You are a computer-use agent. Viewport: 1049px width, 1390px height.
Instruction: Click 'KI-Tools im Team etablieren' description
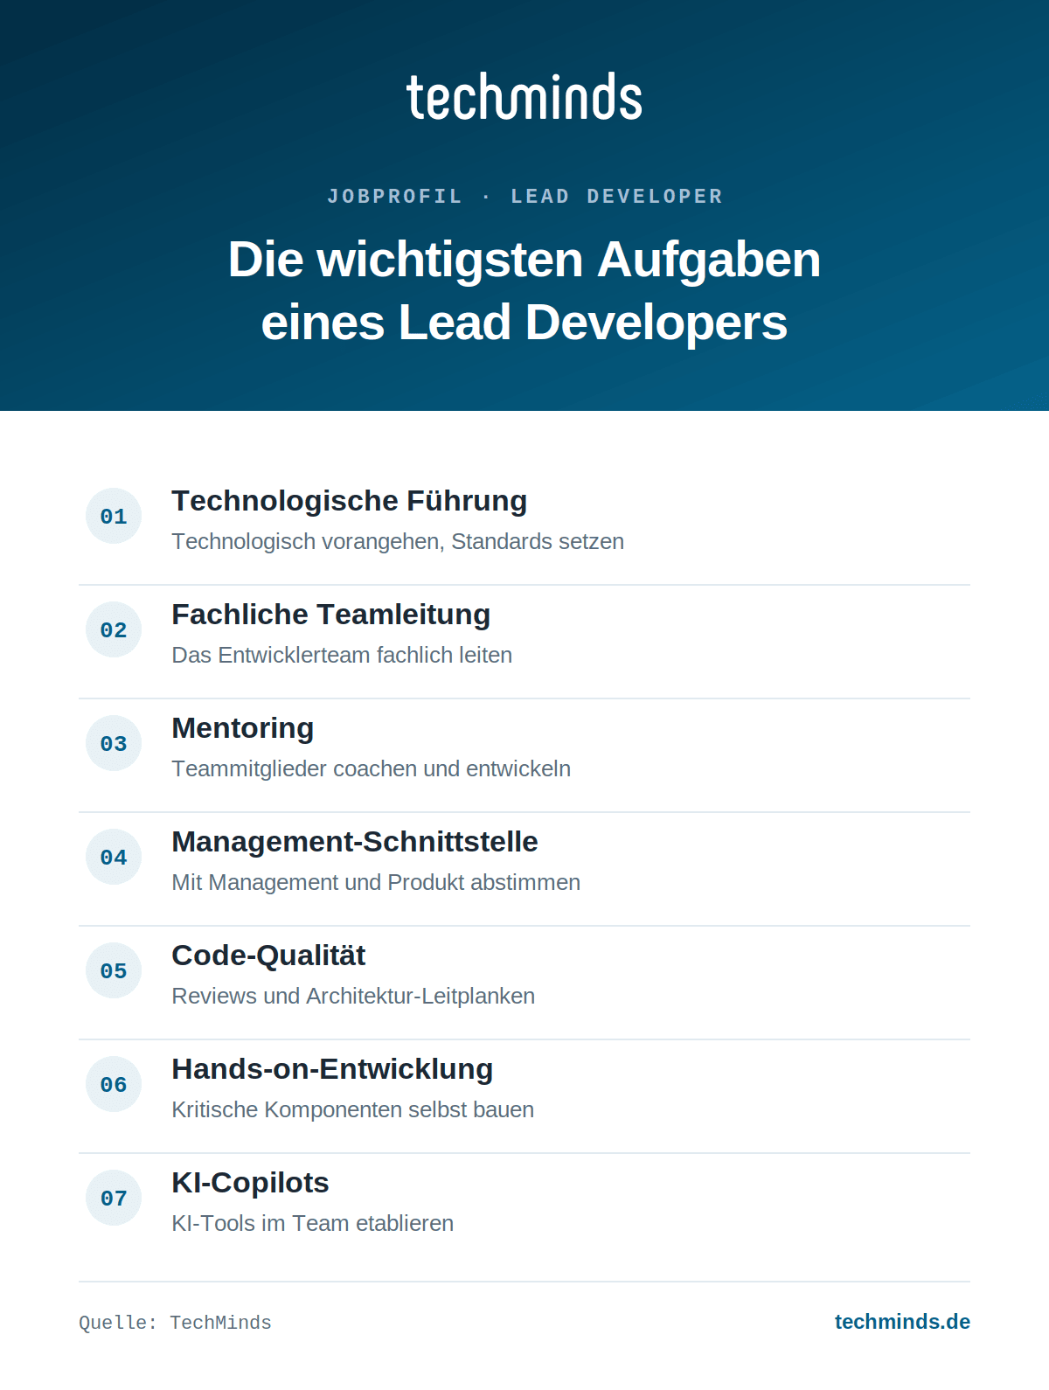click(313, 1223)
